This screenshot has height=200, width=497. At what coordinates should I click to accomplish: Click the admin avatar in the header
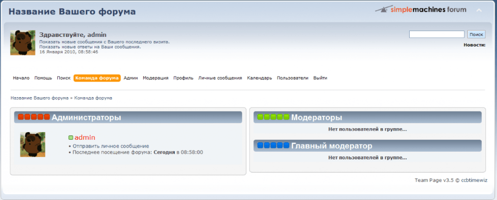pyautogui.click(x=22, y=43)
